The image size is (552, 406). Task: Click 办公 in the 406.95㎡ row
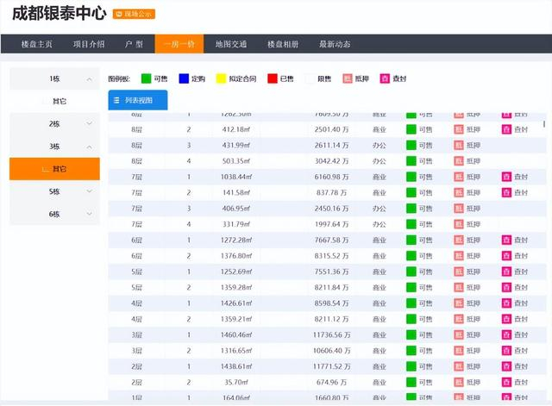point(379,209)
